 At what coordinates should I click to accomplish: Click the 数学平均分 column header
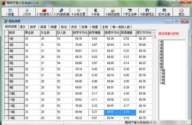[80, 33]
